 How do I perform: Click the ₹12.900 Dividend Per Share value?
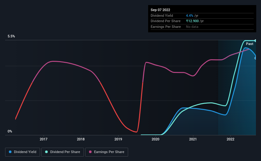[x=192, y=21]
